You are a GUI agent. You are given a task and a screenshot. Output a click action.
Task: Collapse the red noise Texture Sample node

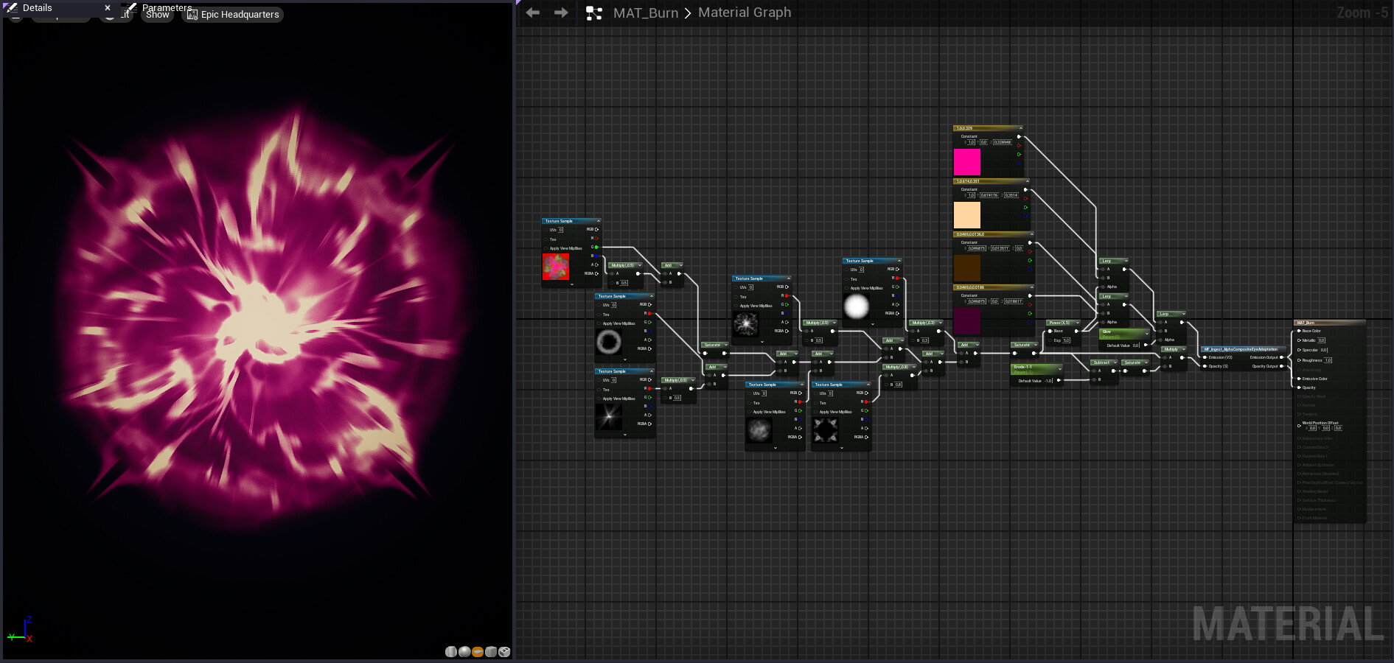[x=598, y=221]
